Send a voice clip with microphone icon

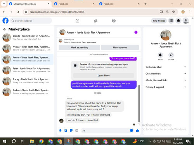pos(60,131)
